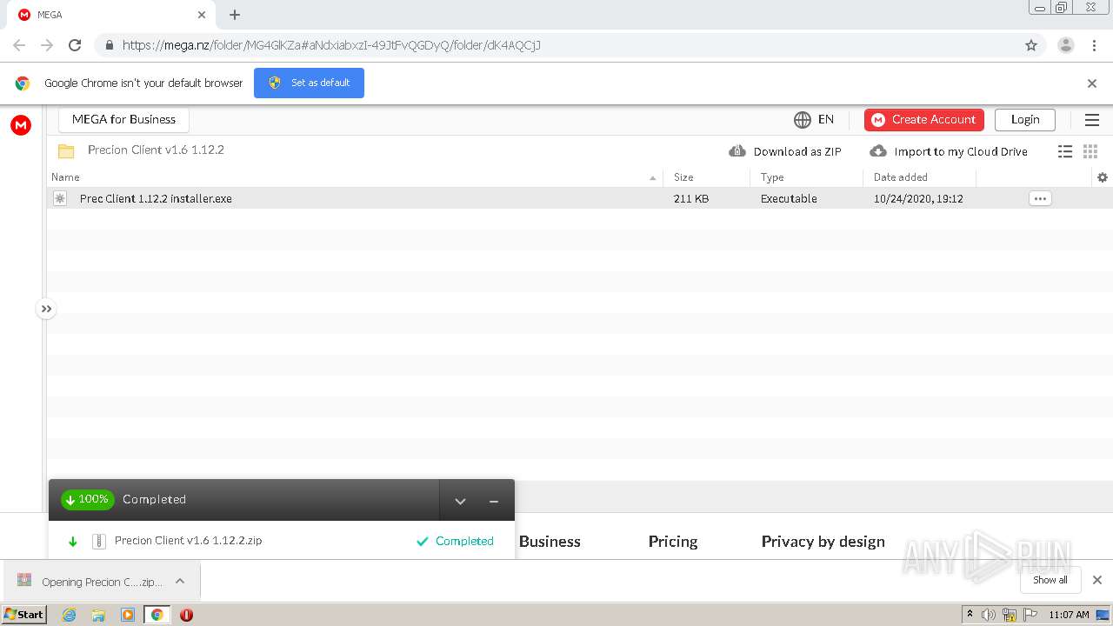Open the Chrome profile avatar
This screenshot has height=626, width=1113.
(1066, 45)
